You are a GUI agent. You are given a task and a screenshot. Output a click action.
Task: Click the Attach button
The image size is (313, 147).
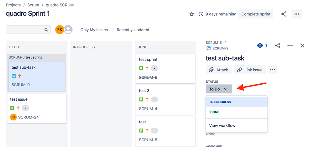219,70
